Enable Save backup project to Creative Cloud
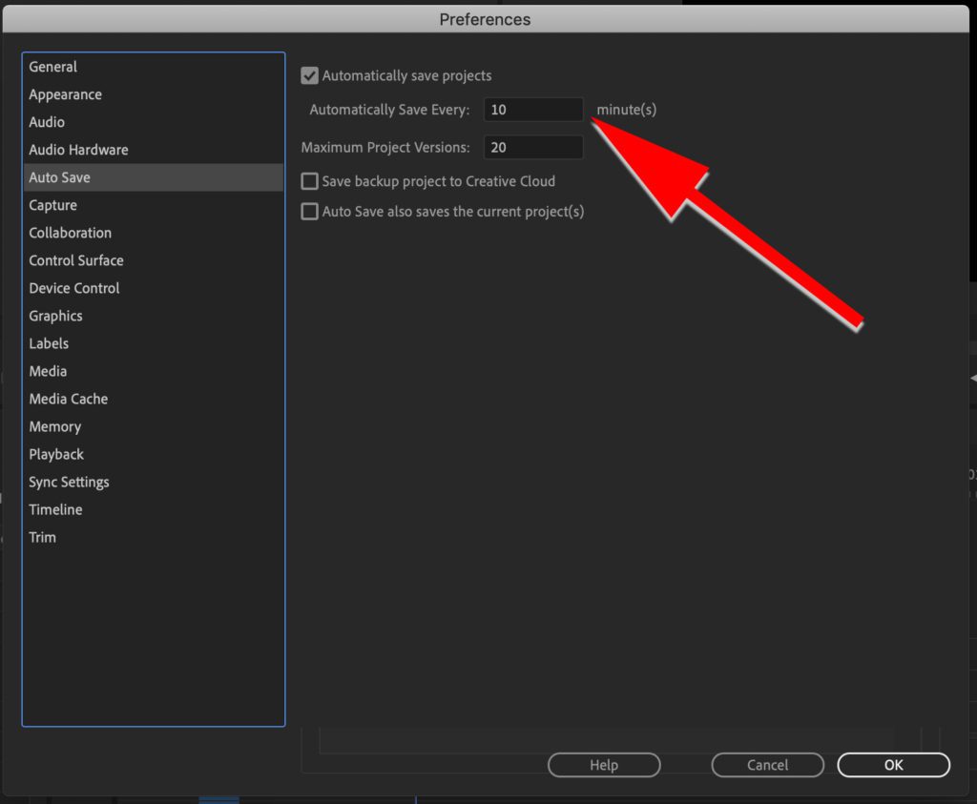The image size is (977, 804). click(x=310, y=181)
